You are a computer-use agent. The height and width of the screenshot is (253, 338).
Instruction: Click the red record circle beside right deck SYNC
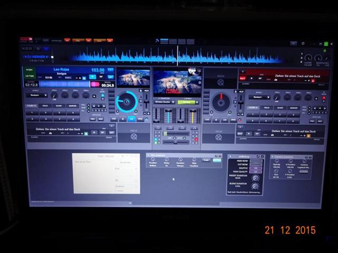239,120
